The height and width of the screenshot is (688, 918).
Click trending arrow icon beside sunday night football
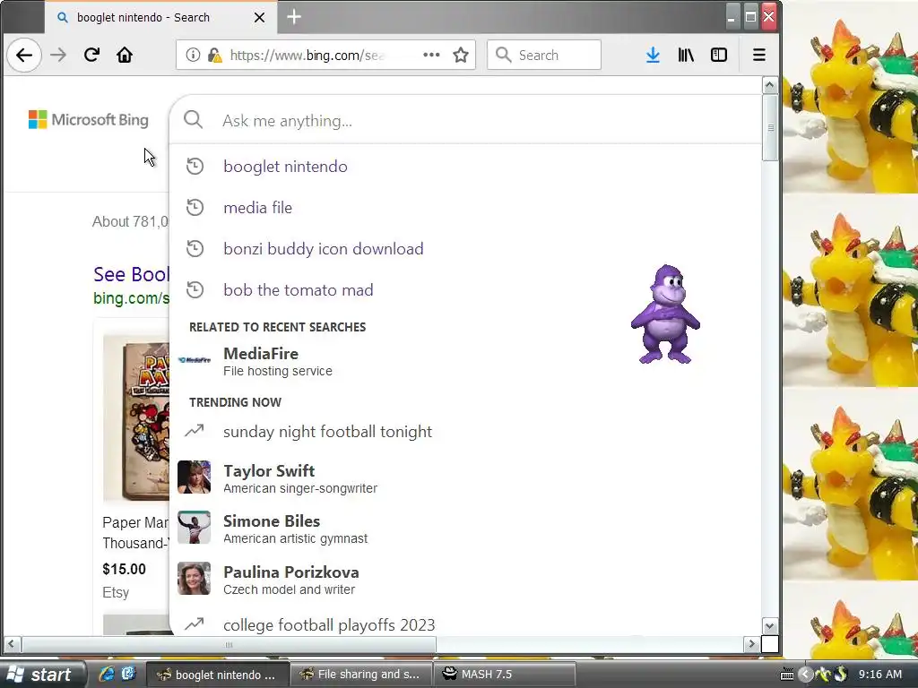pyautogui.click(x=195, y=431)
